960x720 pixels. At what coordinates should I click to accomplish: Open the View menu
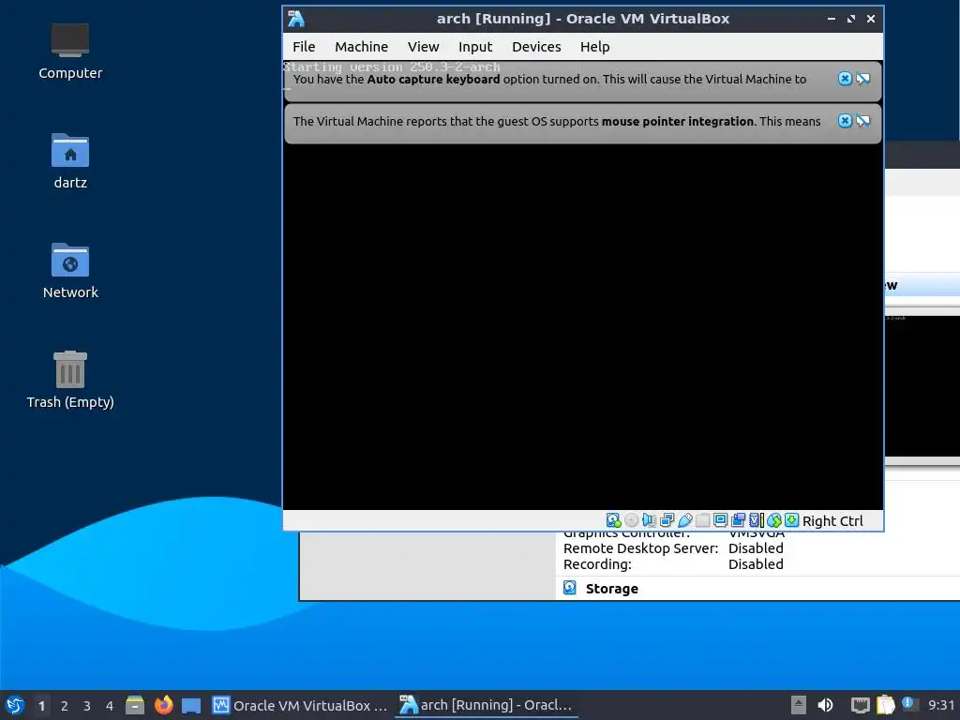tap(423, 47)
